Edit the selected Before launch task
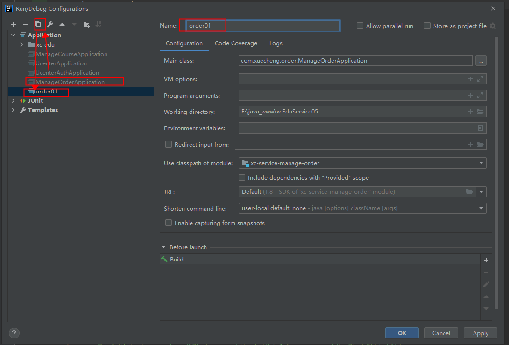Viewport: 509px width, 345px height. click(486, 284)
